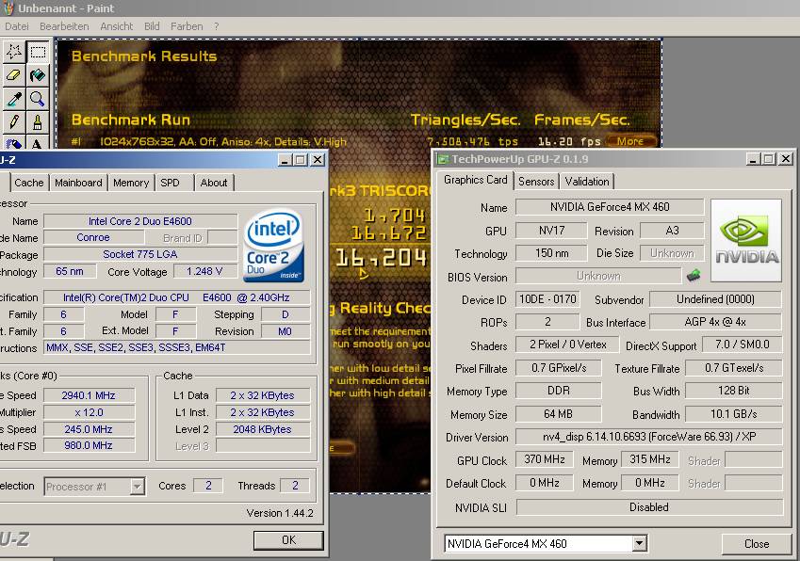This screenshot has width=800, height=561.
Task: Click the Intel Core 2 Duo logo
Action: pyautogui.click(x=274, y=245)
